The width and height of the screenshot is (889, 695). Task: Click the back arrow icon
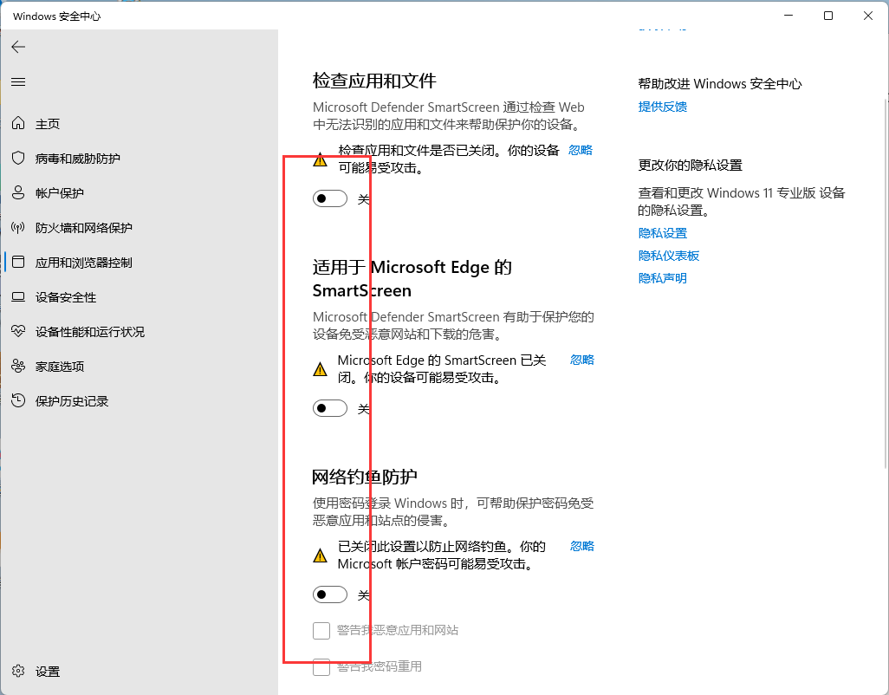pyautogui.click(x=18, y=47)
